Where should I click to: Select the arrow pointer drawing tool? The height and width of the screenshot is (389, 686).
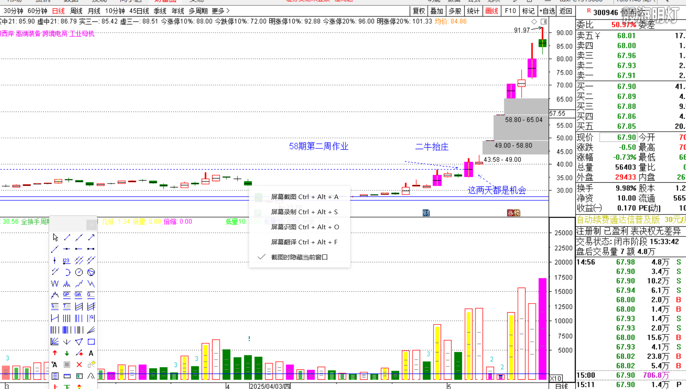click(x=55, y=238)
